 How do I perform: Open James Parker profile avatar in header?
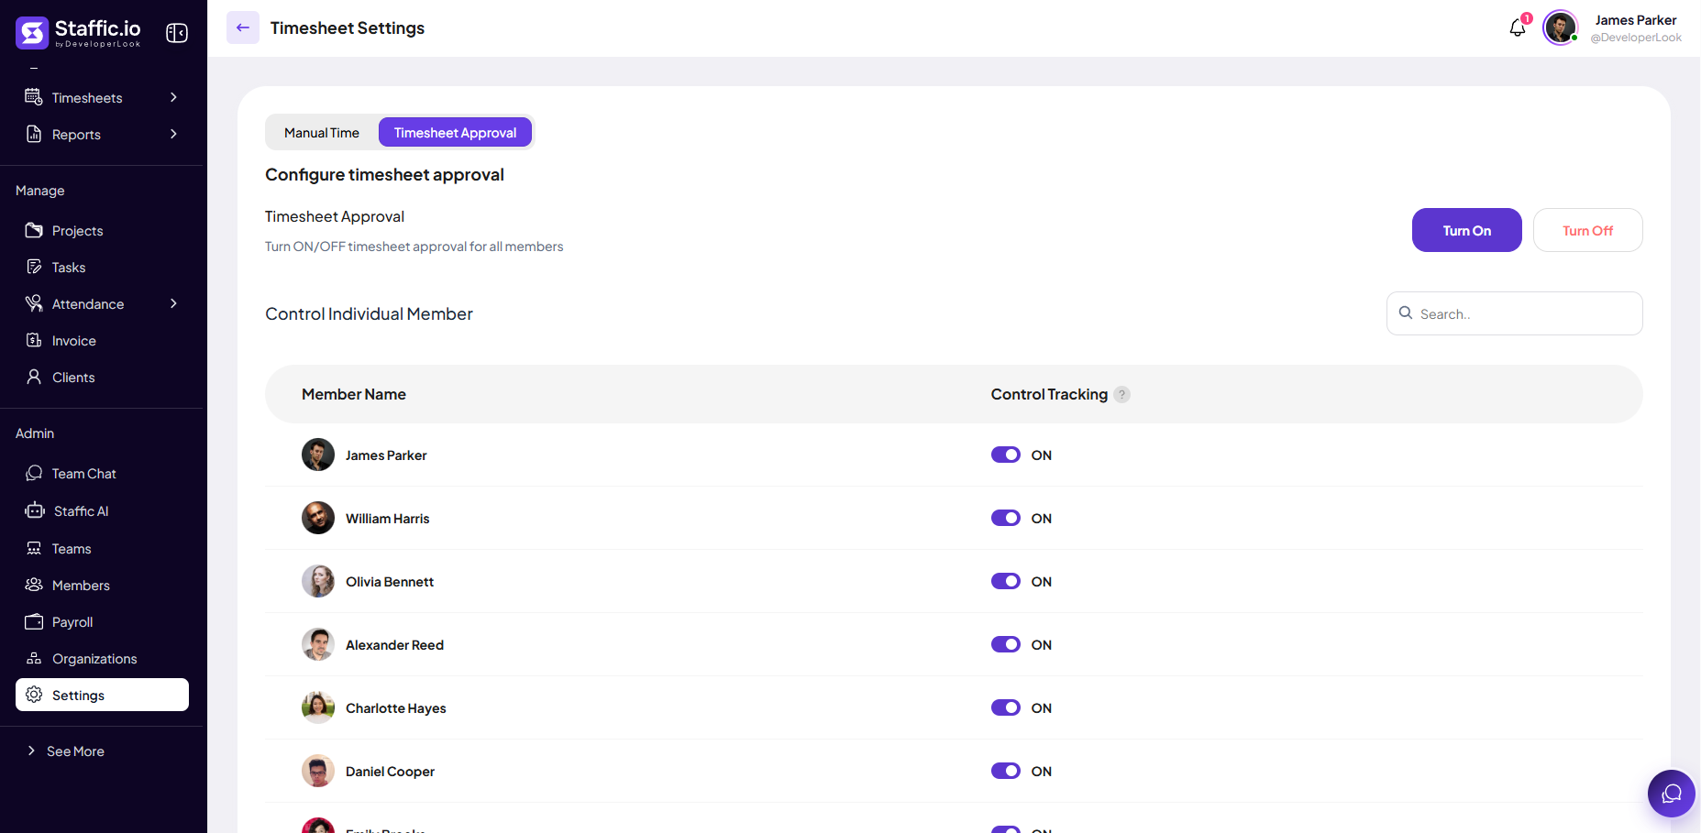(x=1560, y=27)
